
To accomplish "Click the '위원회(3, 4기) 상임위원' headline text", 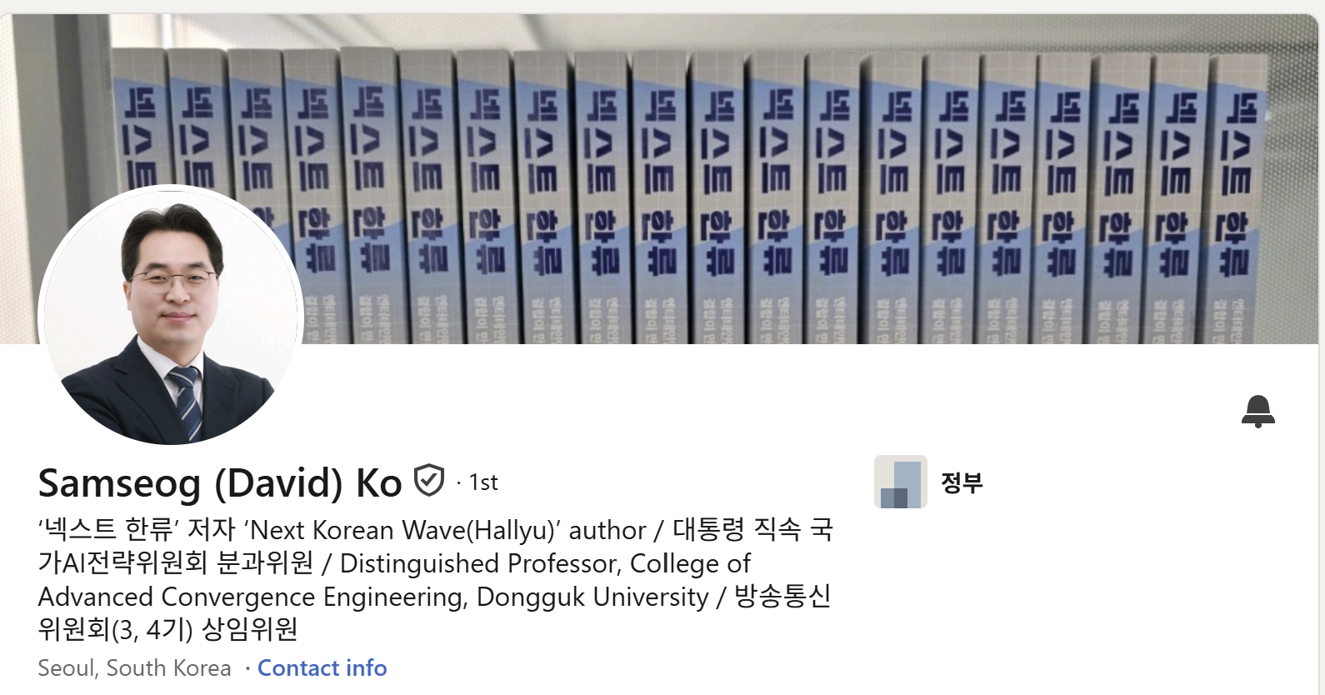I will tap(168, 629).
